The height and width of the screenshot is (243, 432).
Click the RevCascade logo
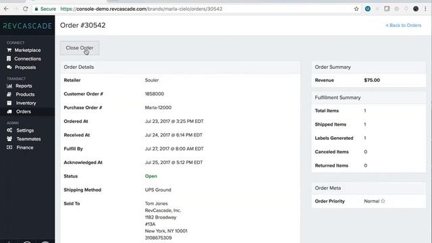pyautogui.click(x=28, y=26)
